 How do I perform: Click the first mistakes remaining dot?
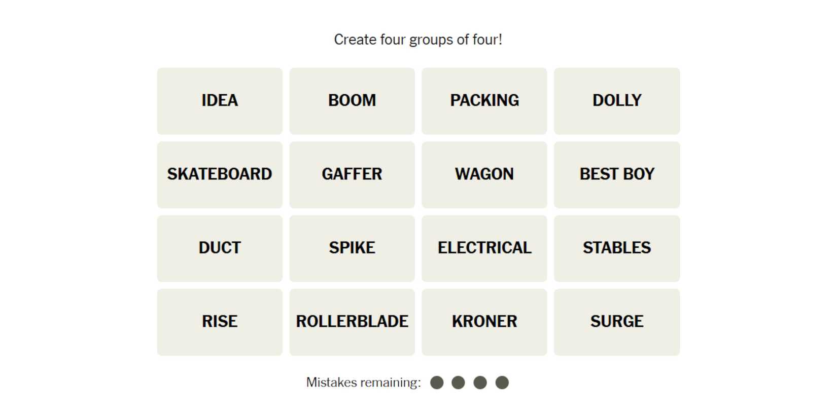click(x=437, y=383)
